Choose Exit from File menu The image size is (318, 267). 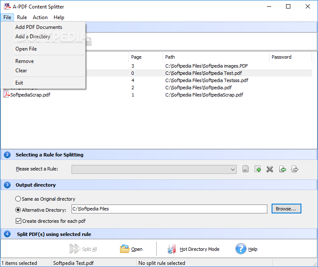(19, 83)
